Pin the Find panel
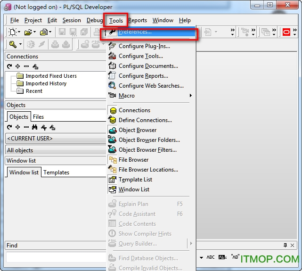Viewport: 302px width, 271px height. coord(285,246)
